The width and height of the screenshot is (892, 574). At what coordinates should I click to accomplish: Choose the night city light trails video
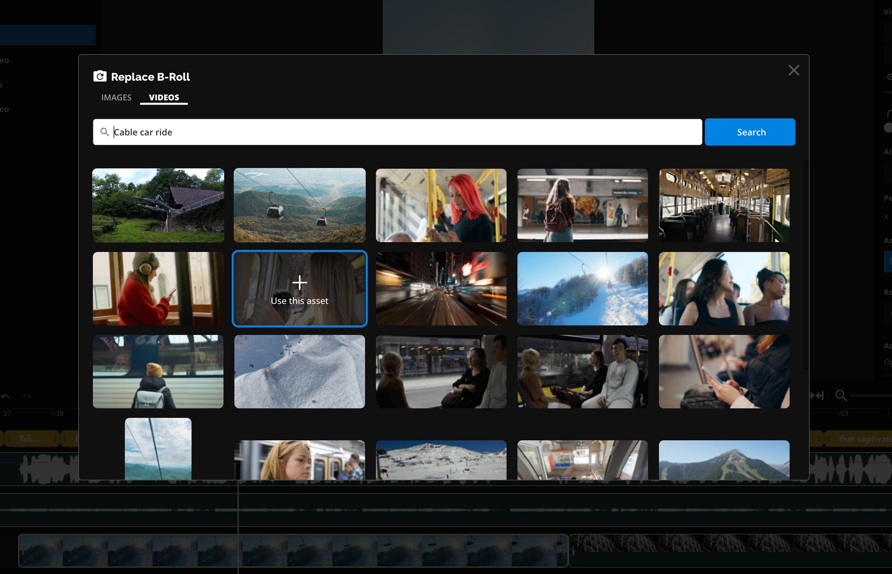coord(441,288)
